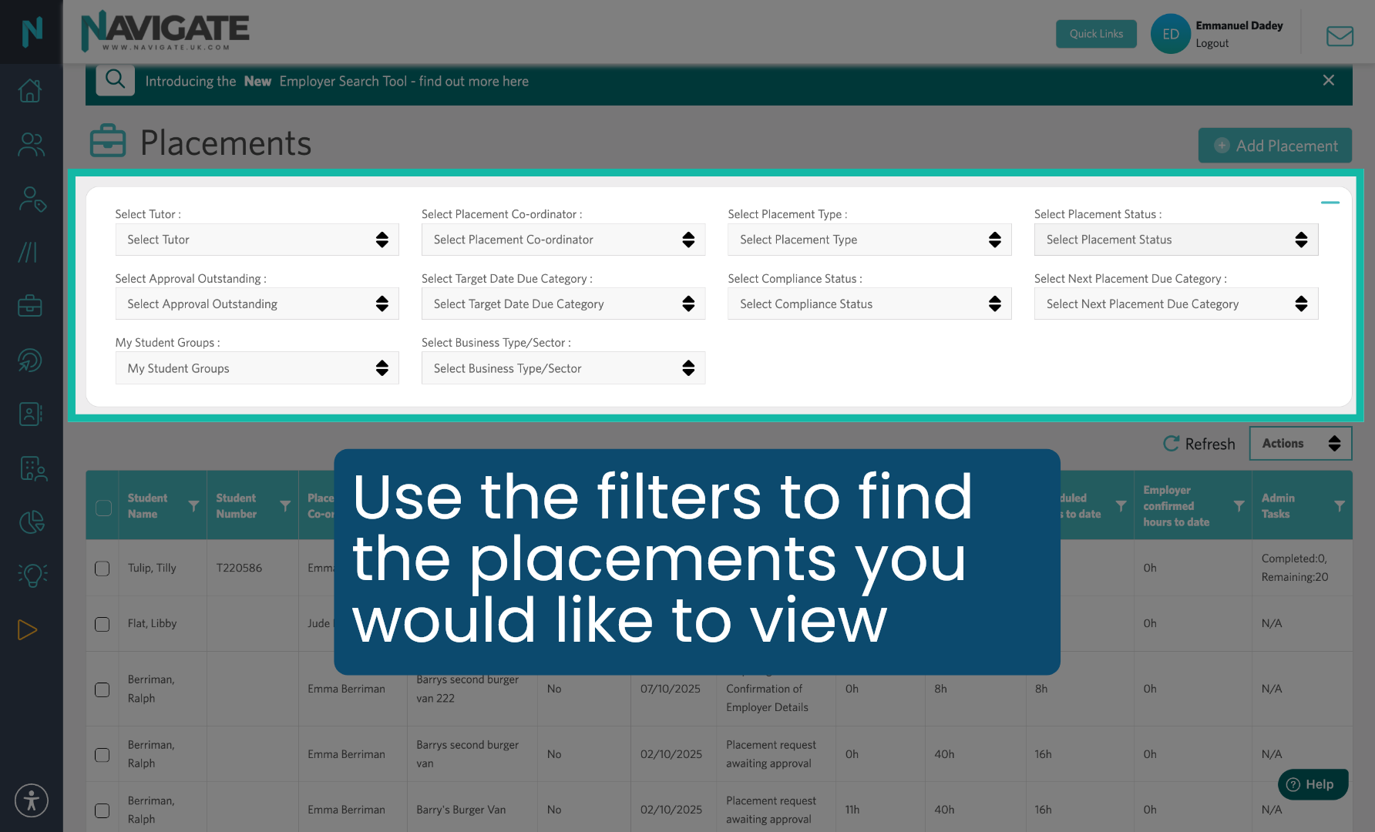The width and height of the screenshot is (1375, 832).
Task: Open the messages envelope icon in header
Action: (x=1340, y=35)
